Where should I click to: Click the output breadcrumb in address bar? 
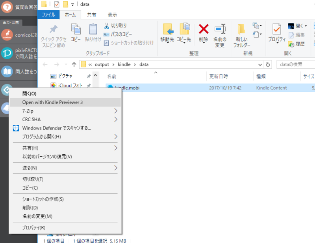pos(102,64)
